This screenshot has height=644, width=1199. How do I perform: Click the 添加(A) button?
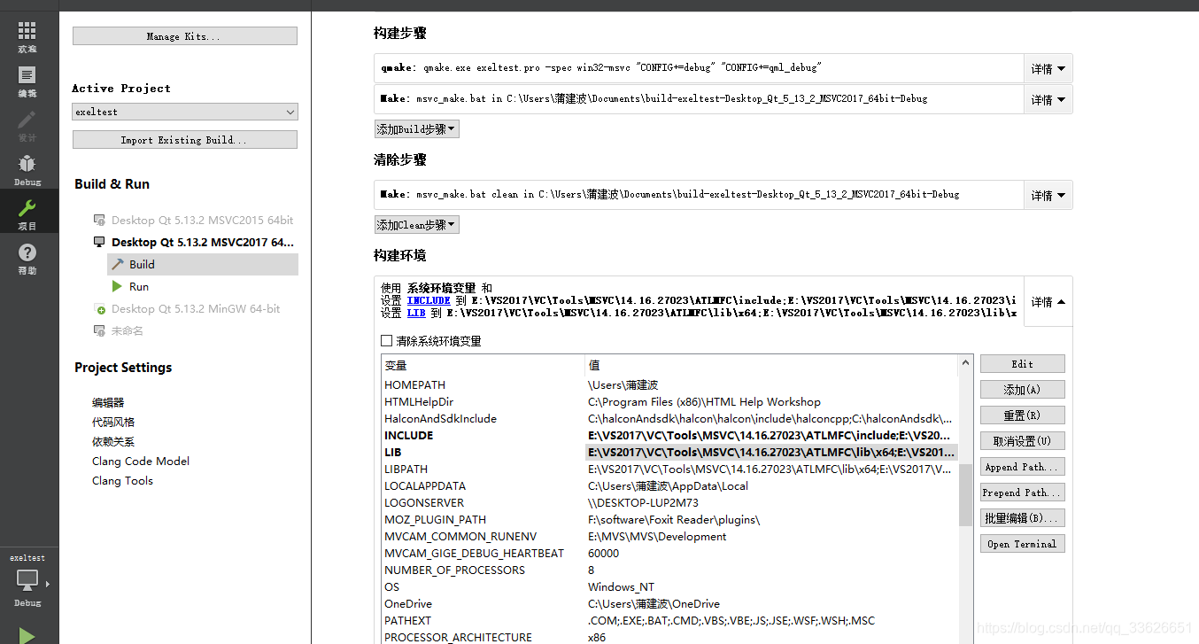coord(1022,390)
